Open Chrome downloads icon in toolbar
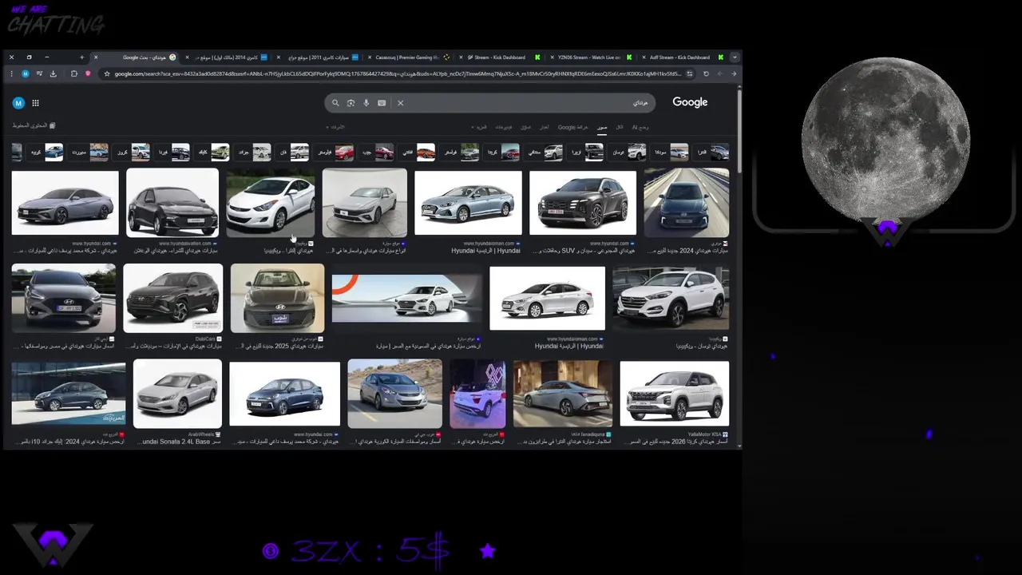 (x=53, y=73)
